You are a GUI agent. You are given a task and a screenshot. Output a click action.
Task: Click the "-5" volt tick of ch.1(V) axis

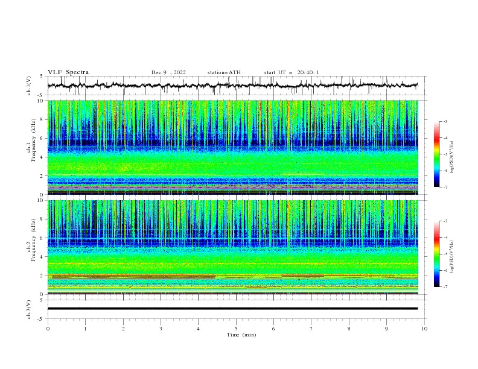(x=41, y=95)
